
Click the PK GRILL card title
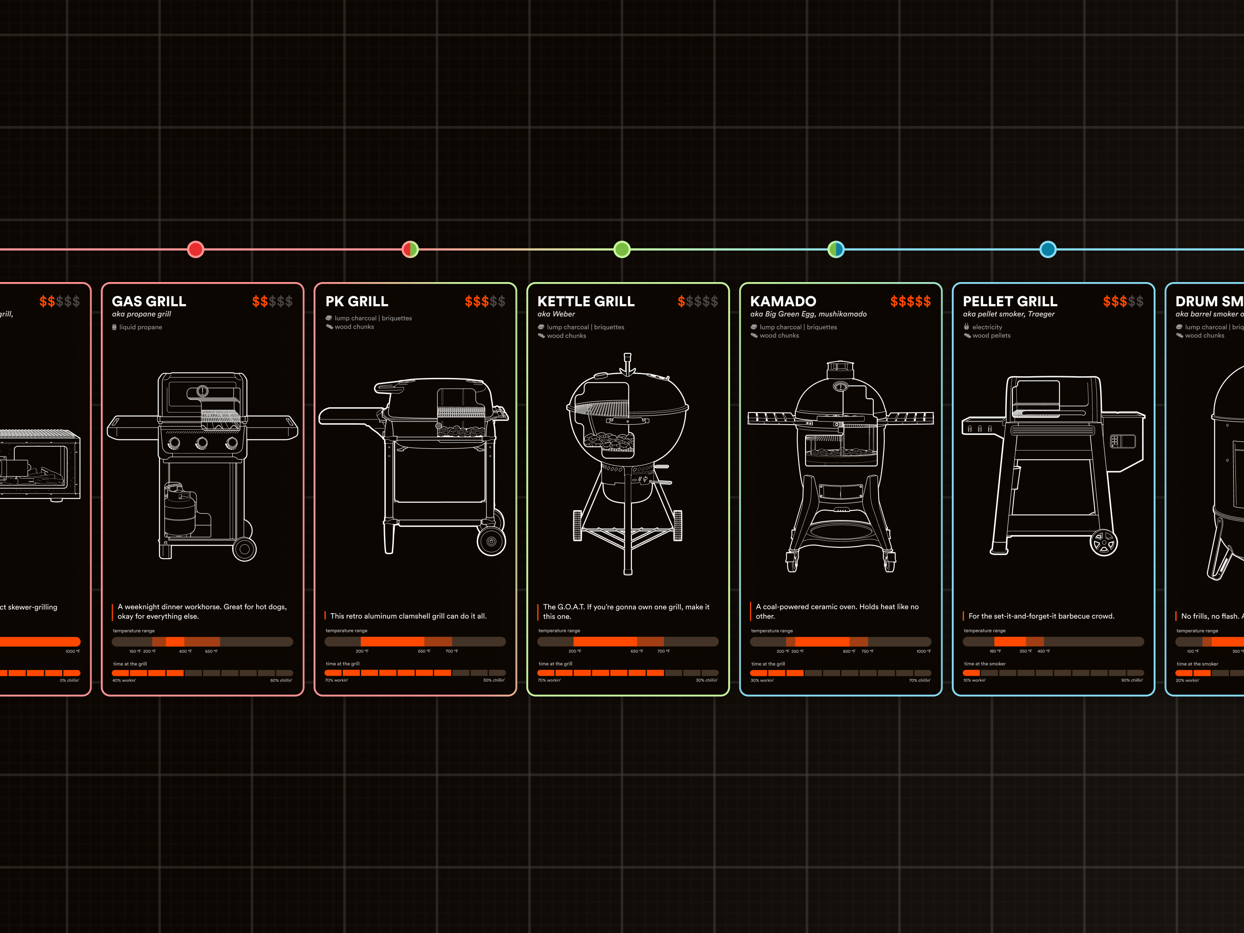[x=356, y=301]
